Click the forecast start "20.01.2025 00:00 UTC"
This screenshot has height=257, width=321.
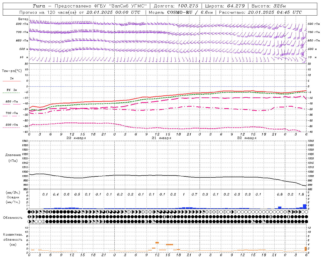(x=113, y=12)
